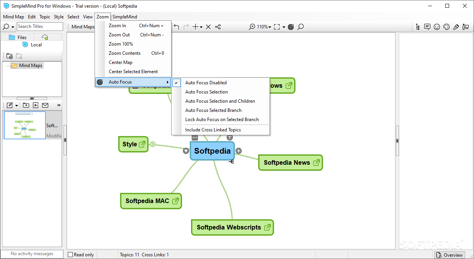Image resolution: width=474 pixels, height=259 pixels.
Task: Open the color palette style icon
Action: coord(446,27)
